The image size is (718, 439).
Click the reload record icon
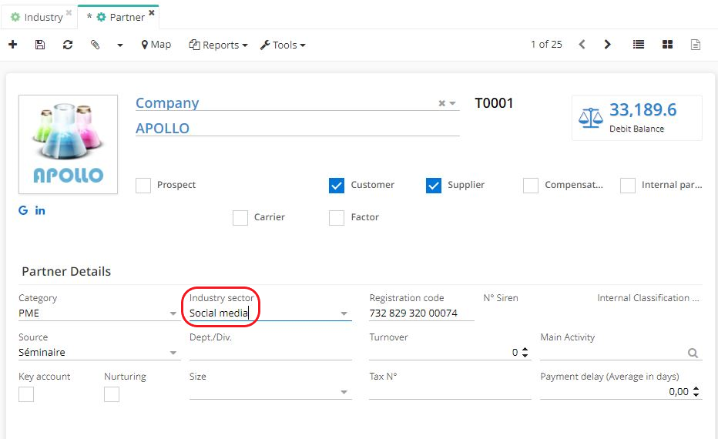(68, 45)
